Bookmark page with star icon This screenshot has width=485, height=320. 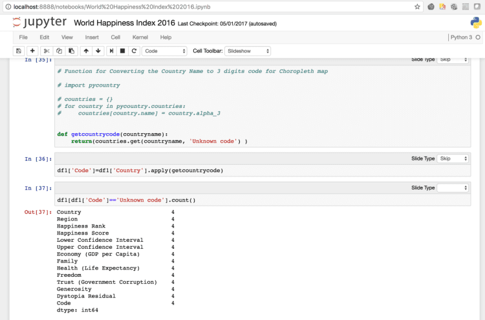coord(417,7)
